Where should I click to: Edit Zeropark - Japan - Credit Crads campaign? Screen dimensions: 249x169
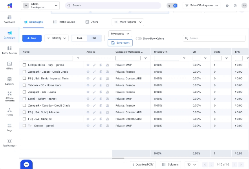coord(94,72)
